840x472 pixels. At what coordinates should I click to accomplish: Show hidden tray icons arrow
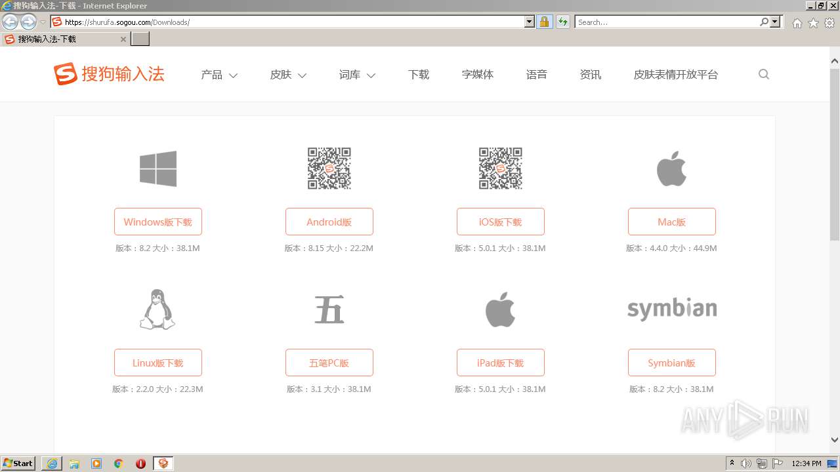[x=732, y=463]
